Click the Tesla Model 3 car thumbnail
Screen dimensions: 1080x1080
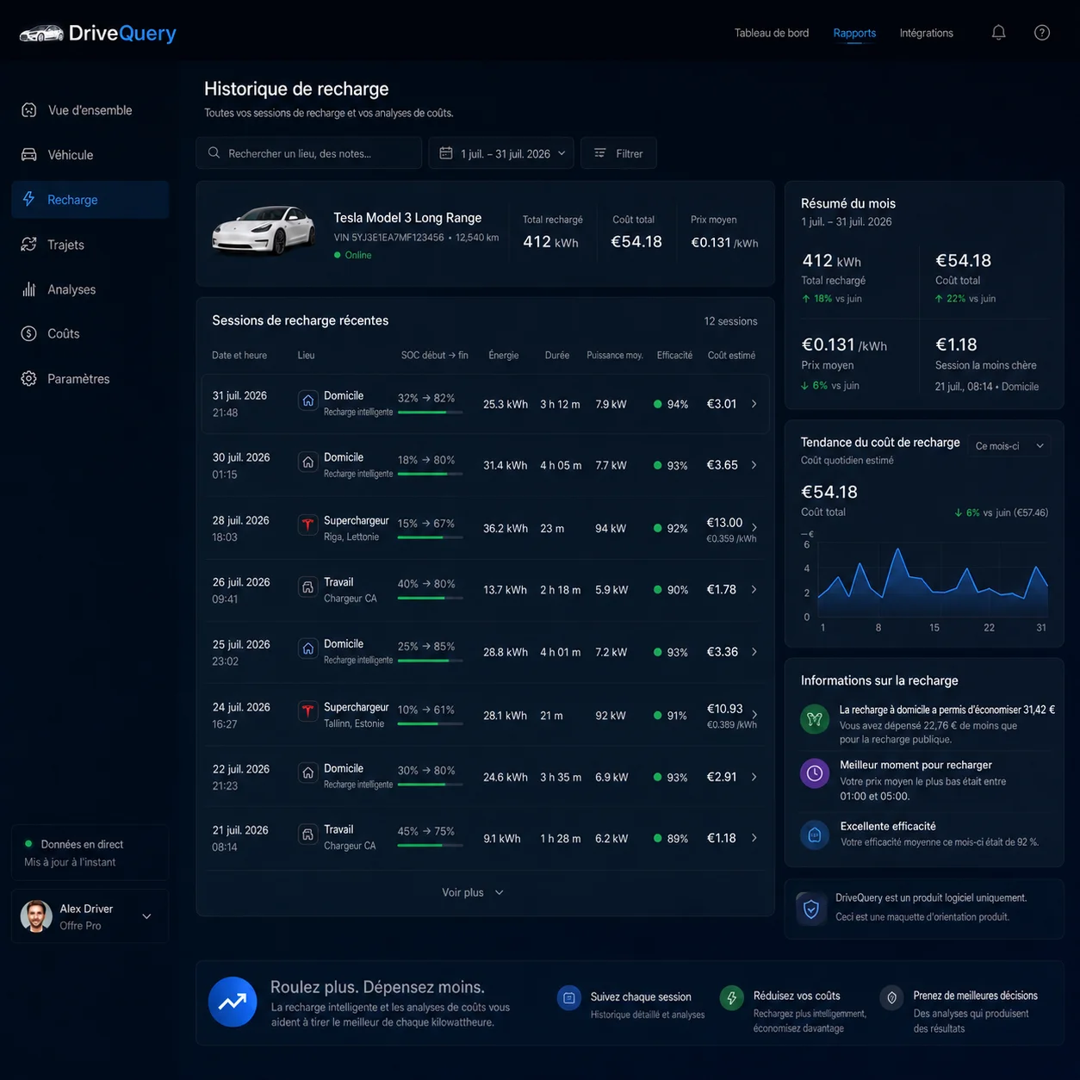(x=264, y=231)
